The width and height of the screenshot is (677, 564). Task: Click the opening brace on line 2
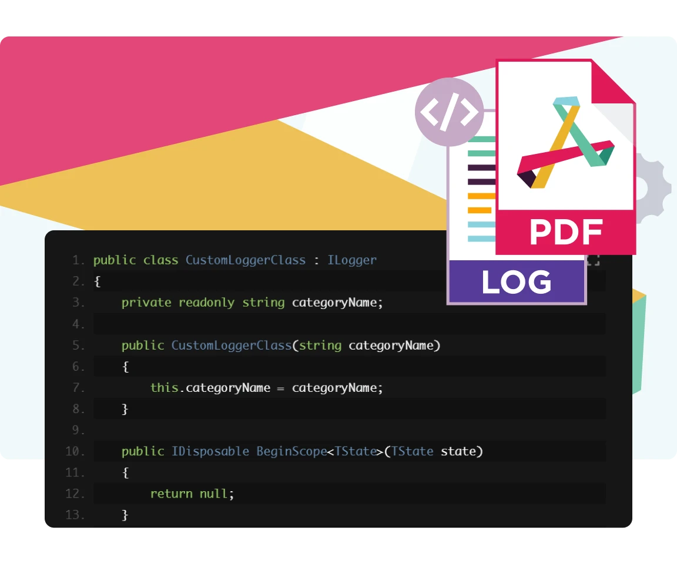pyautogui.click(x=98, y=282)
